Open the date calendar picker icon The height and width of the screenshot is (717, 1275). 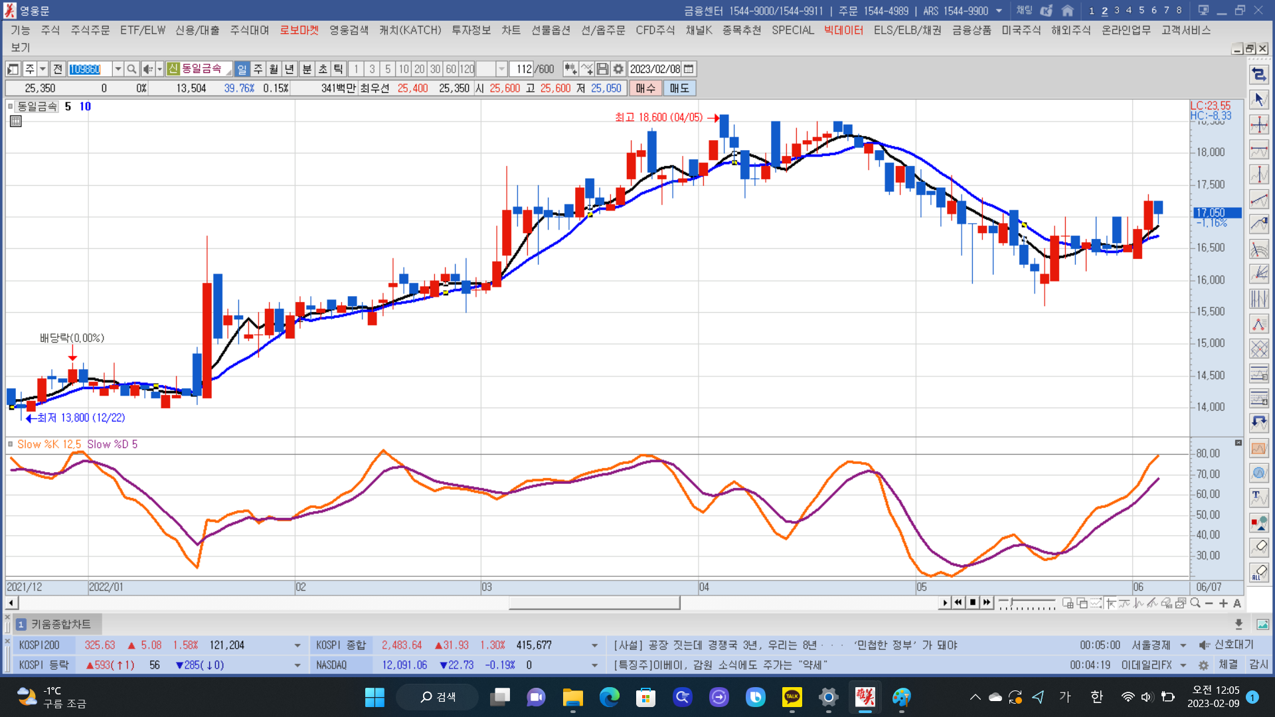point(689,69)
